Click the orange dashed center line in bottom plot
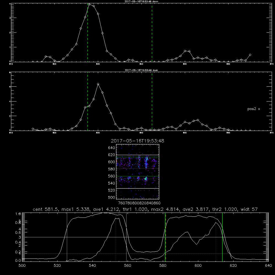This screenshot has width=275, height=275. pos(166,237)
